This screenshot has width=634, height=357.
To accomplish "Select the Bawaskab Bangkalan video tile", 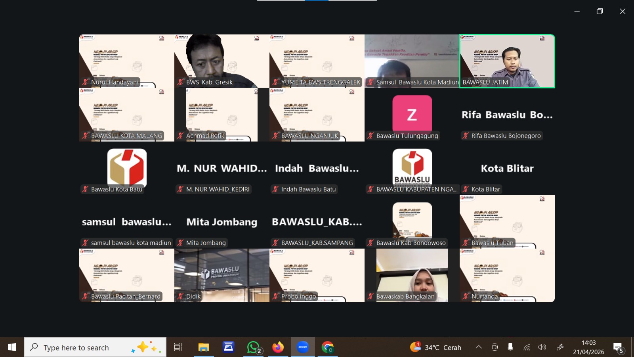I will pos(412,275).
